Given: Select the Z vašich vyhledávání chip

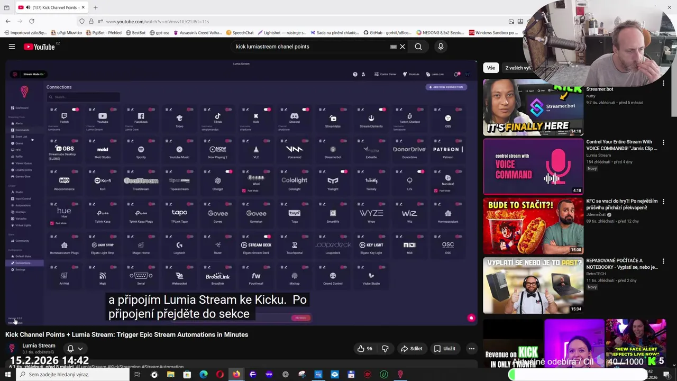Looking at the screenshot, I should click(x=517, y=68).
